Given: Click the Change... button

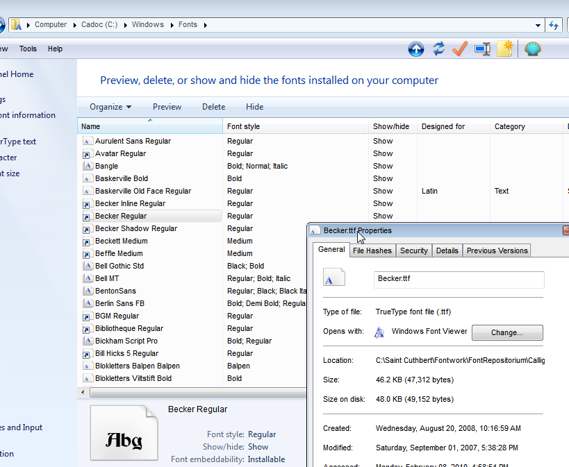Looking at the screenshot, I should (x=507, y=332).
